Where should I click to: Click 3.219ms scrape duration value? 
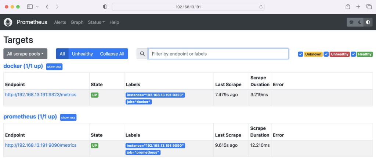(259, 95)
